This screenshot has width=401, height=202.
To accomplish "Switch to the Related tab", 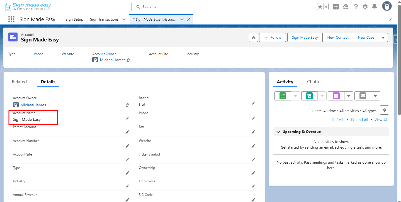I will [x=19, y=82].
